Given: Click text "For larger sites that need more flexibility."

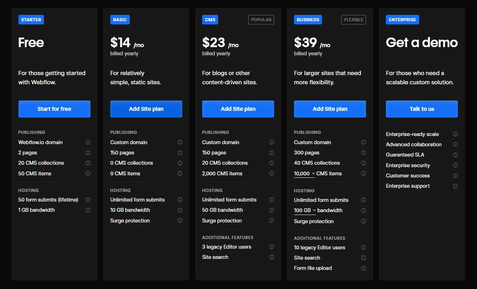Looking at the screenshot, I should tap(328, 78).
